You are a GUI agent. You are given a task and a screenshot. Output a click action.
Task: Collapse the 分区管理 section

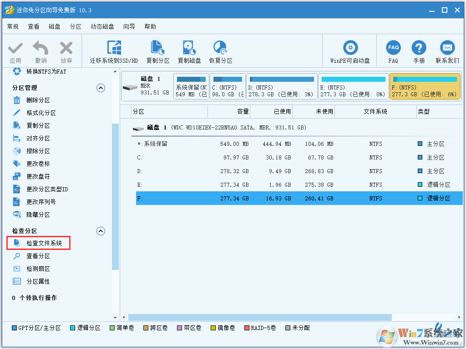click(101, 88)
